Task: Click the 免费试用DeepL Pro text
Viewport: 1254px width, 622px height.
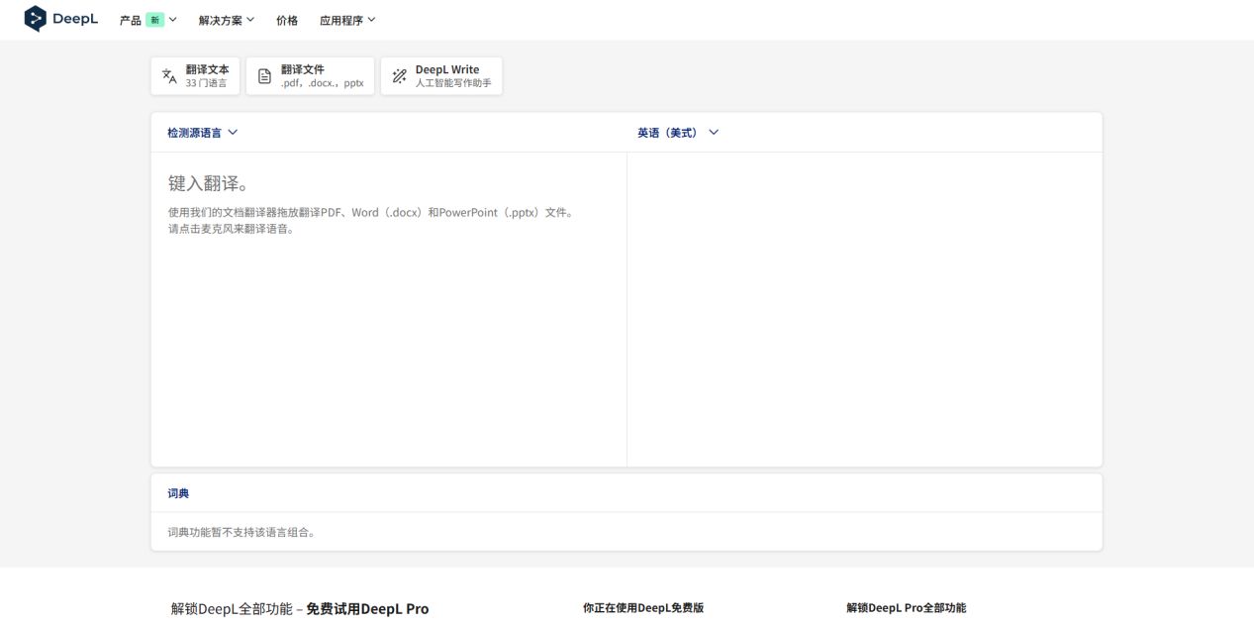Action: [x=367, y=609]
